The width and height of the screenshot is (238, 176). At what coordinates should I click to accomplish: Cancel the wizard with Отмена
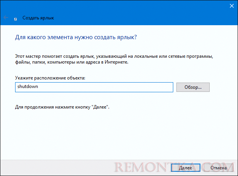click(x=218, y=167)
